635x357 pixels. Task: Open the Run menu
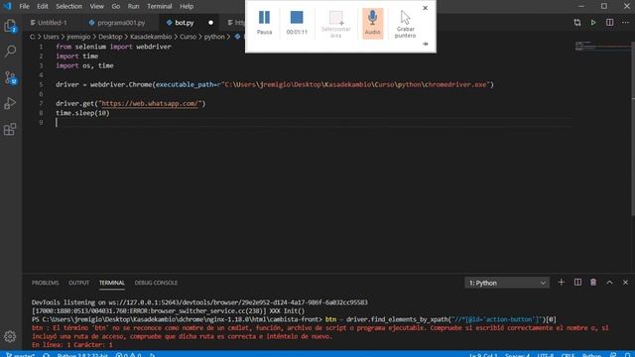point(133,7)
